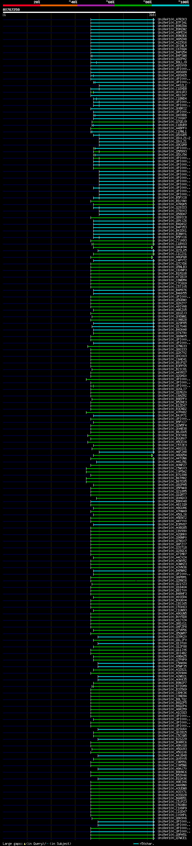Image resolution: width=192 pixels, height=846 pixels.
Task: Click the UniRef100_Q9PA51 label
Action: click(x=172, y=835)
